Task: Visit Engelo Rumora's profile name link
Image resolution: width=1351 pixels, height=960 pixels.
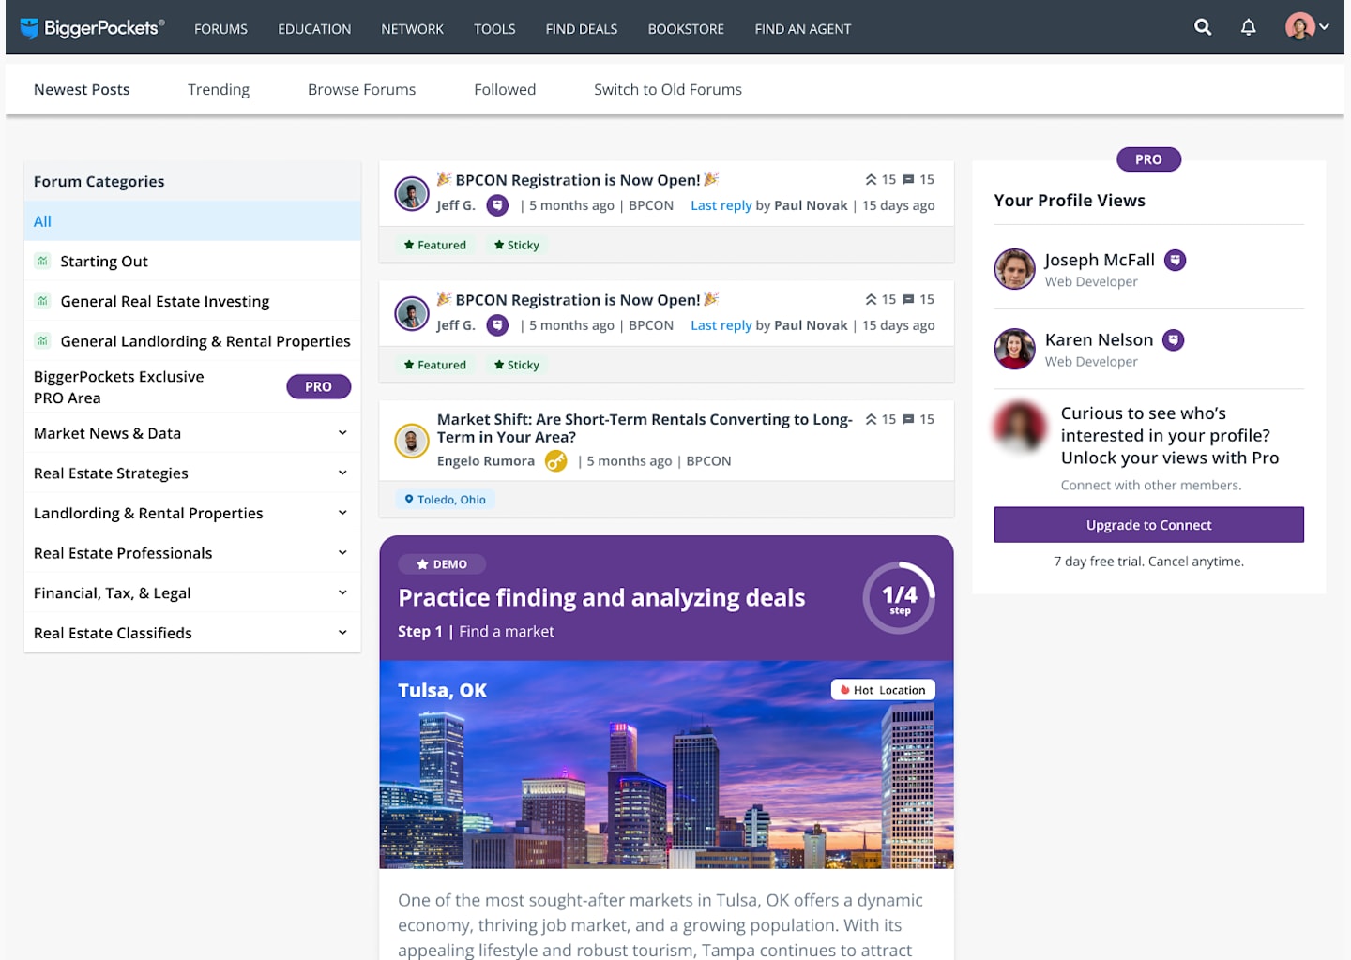Action: point(486,461)
